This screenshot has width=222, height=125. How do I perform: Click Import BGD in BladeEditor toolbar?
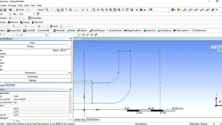(14, 31)
